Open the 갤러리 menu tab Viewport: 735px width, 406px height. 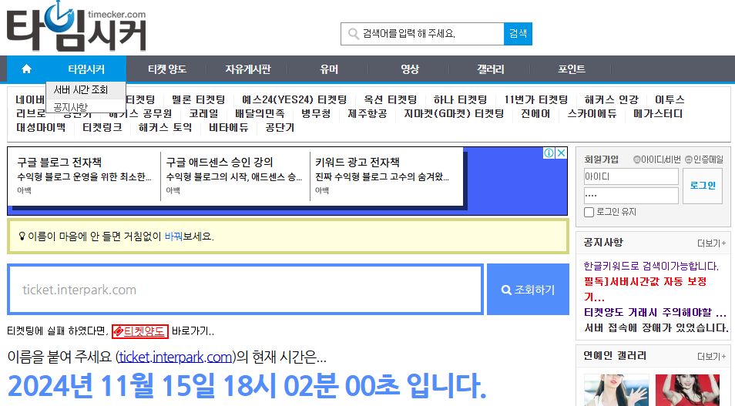coord(490,69)
